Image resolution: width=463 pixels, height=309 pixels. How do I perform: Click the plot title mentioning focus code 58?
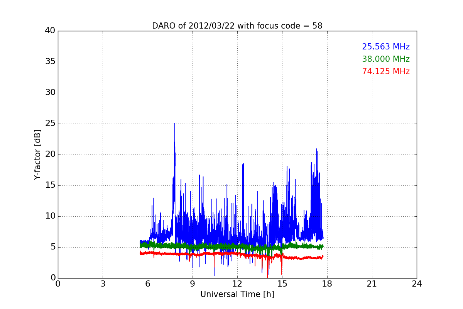click(x=237, y=26)
